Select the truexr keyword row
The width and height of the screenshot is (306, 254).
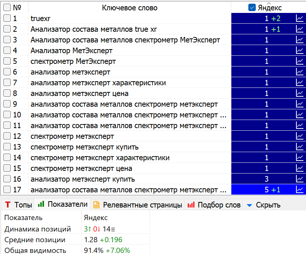tap(130, 18)
